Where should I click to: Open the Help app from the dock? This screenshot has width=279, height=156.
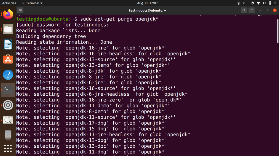[x=8, y=74]
